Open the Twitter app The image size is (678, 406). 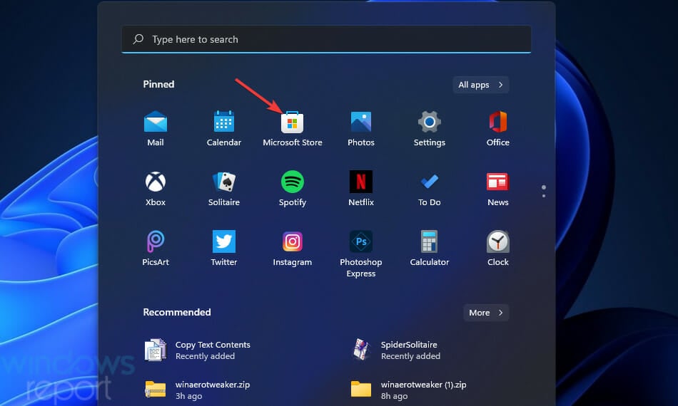(223, 248)
